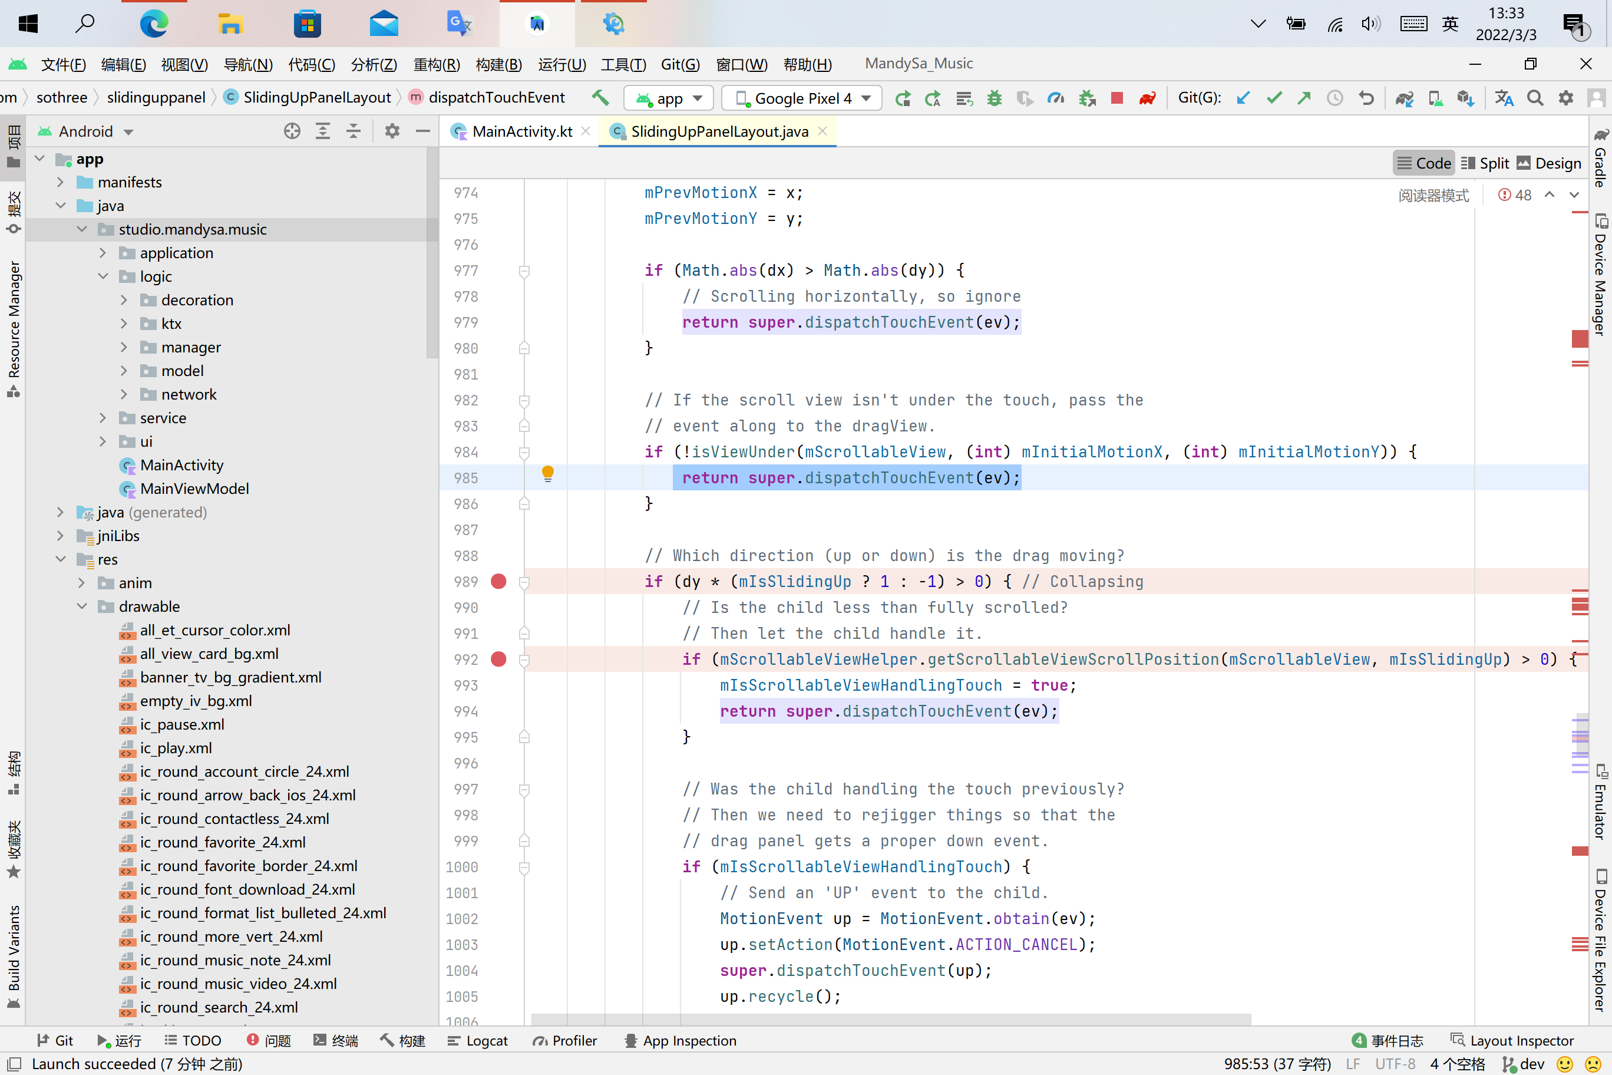Toggle reader mode label 阅读器模式

[1434, 196]
